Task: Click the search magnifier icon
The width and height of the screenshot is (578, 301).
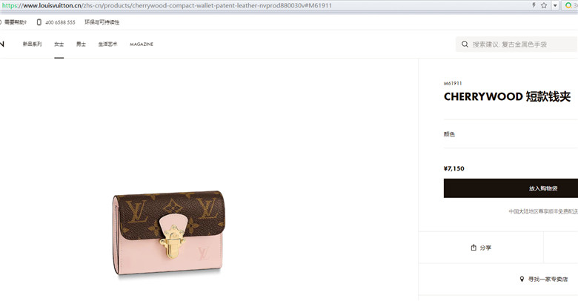Action: point(465,44)
